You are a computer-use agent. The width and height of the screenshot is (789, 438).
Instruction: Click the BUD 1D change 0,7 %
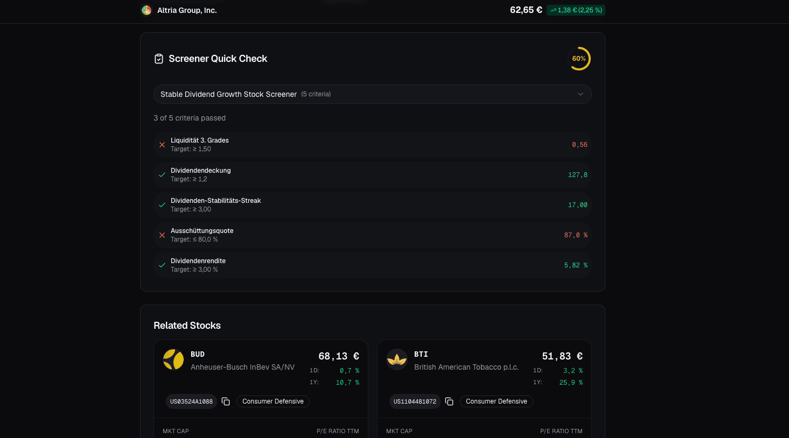350,371
